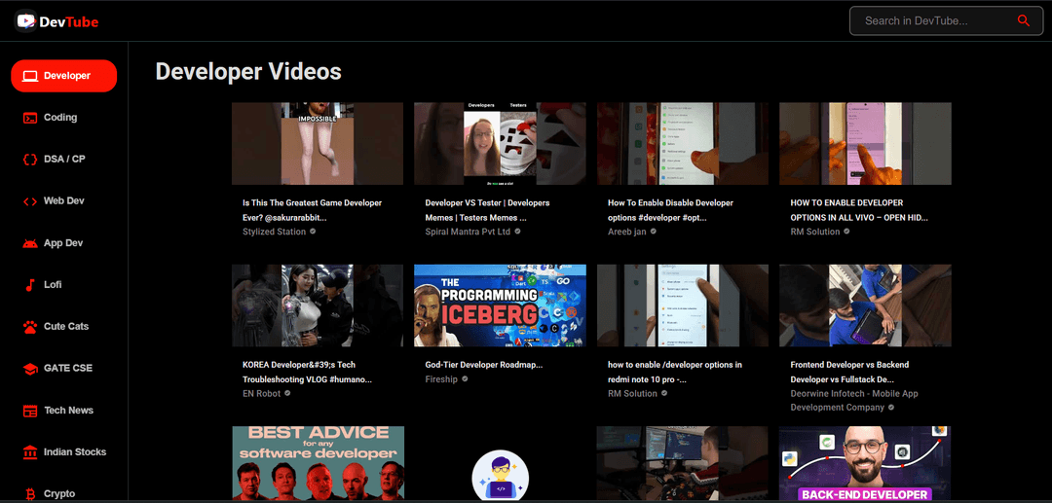Open God-Tier Developer Roadmap video title

point(483,365)
